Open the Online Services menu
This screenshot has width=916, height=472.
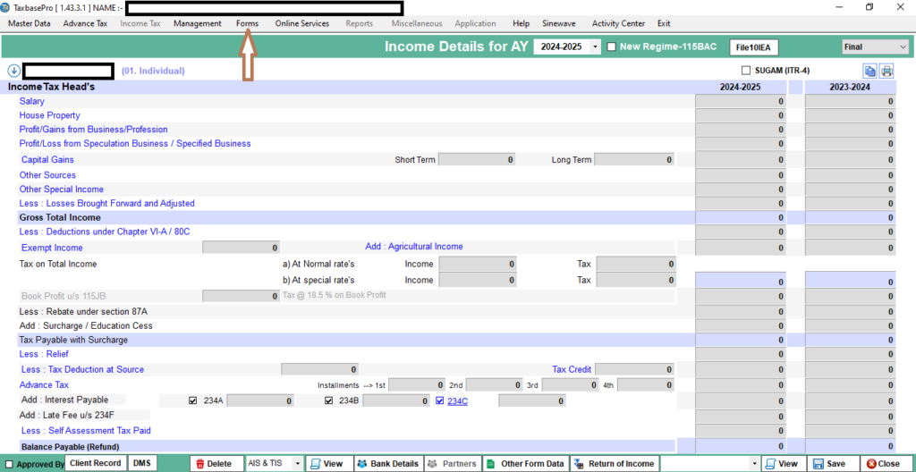point(301,23)
